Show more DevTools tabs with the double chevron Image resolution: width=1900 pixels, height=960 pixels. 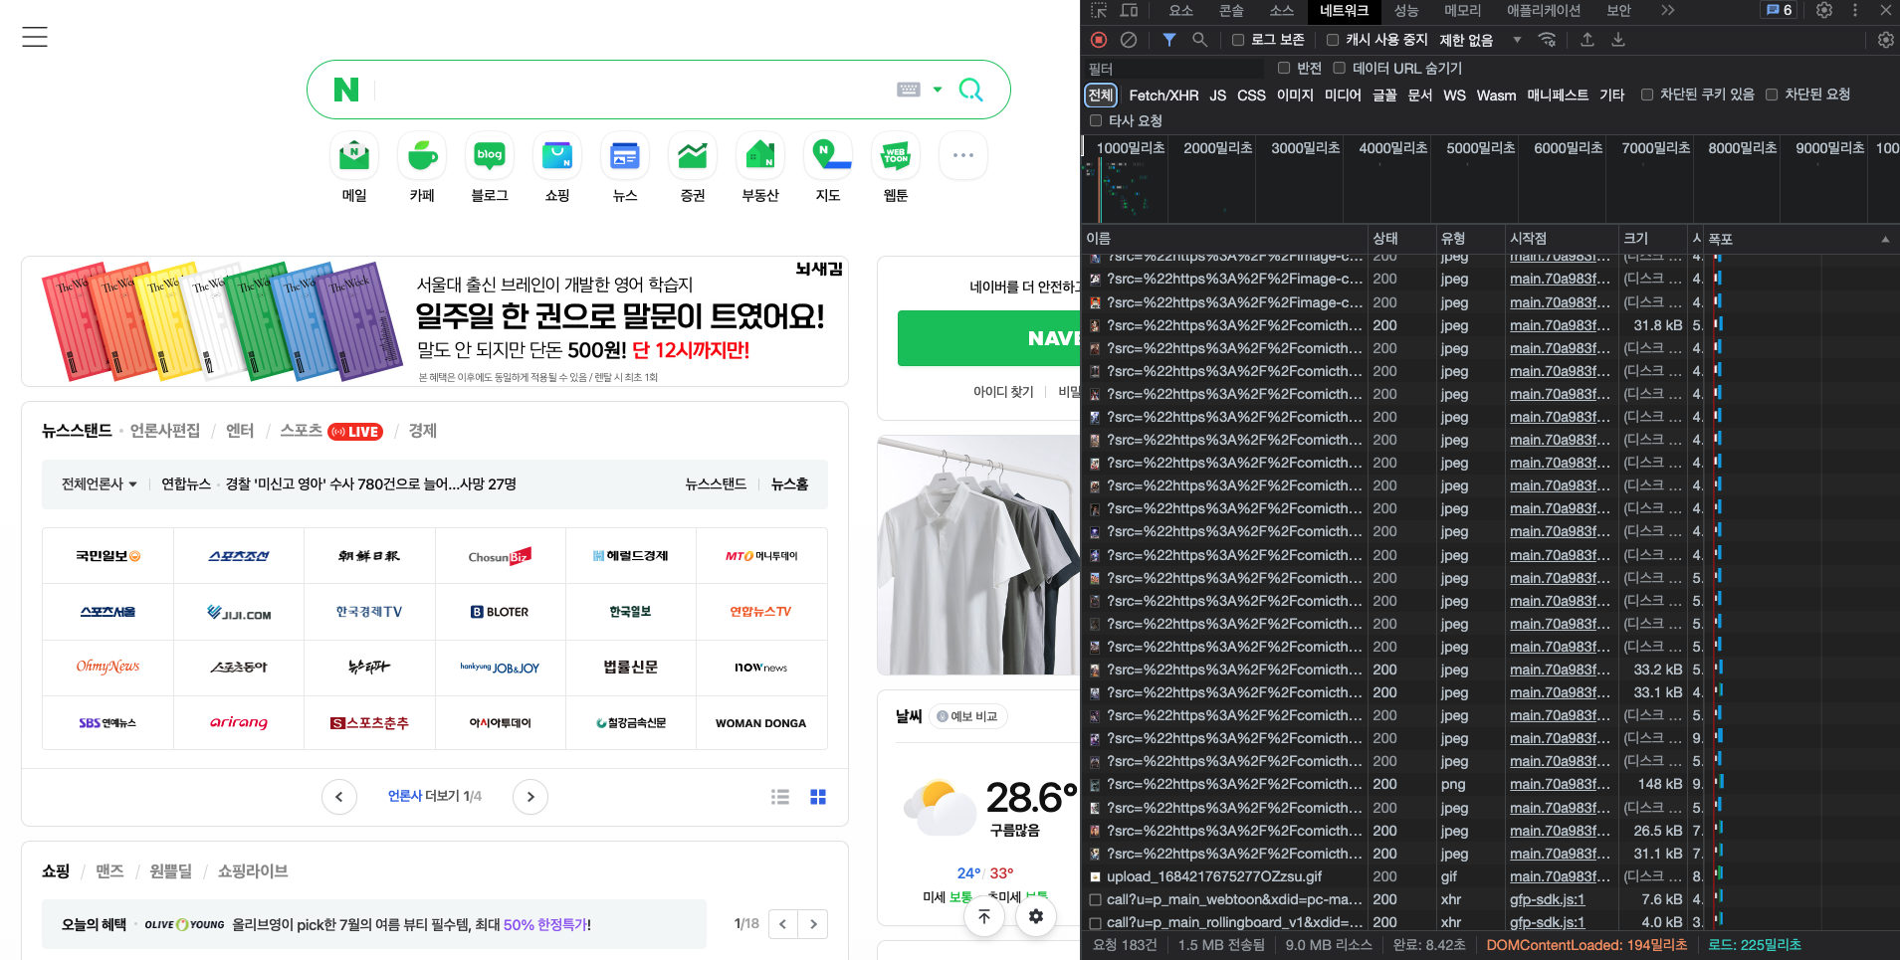point(1668,10)
